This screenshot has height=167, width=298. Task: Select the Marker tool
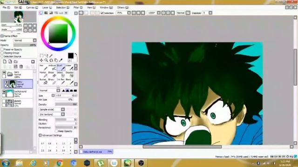click(43, 74)
